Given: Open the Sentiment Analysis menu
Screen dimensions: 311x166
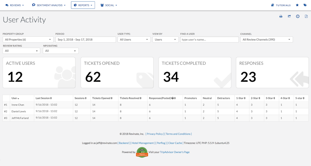Looking at the screenshot, I should click(x=49, y=5).
